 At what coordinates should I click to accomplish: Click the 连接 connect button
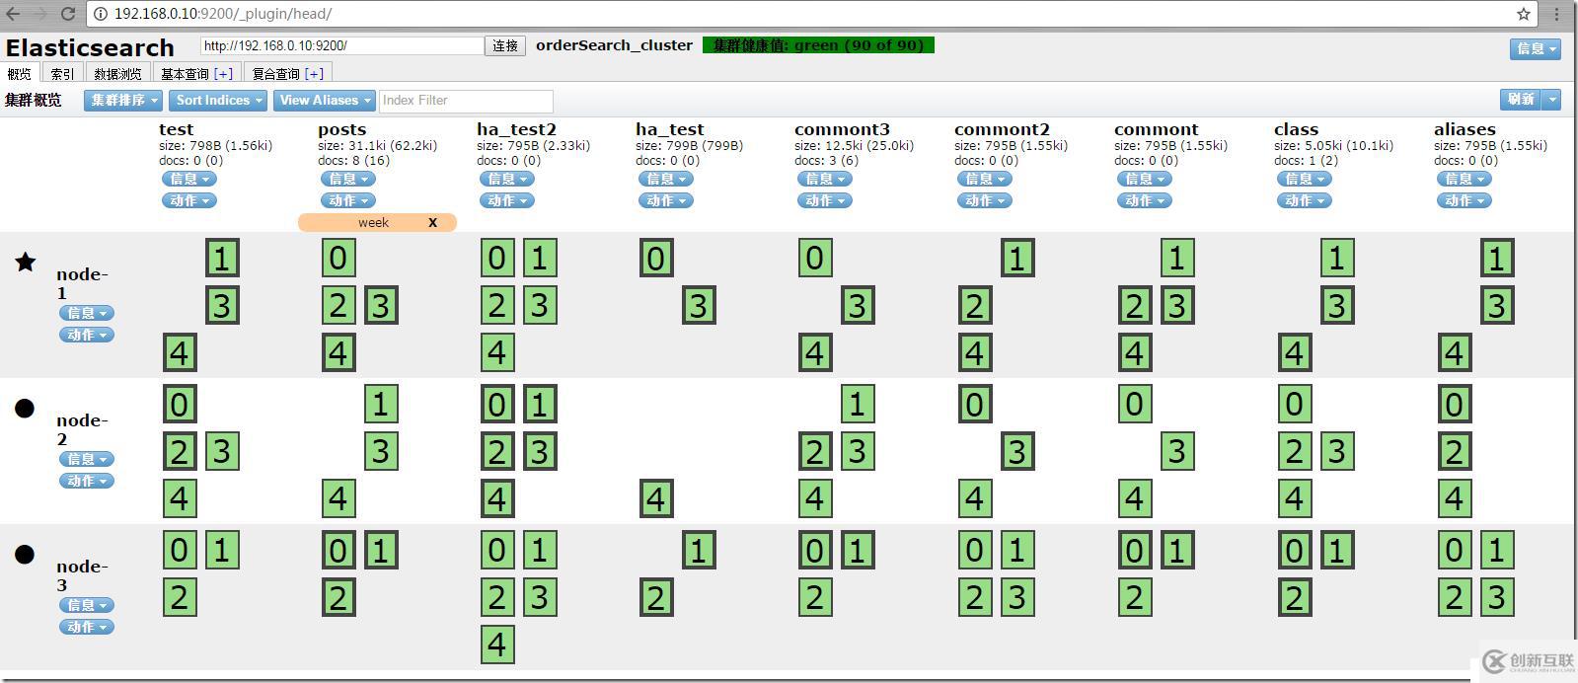(505, 45)
